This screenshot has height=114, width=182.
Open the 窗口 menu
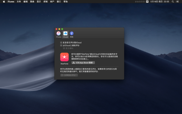59,2
